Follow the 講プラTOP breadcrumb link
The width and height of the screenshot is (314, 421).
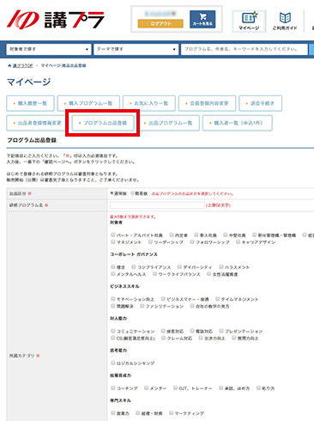point(22,65)
